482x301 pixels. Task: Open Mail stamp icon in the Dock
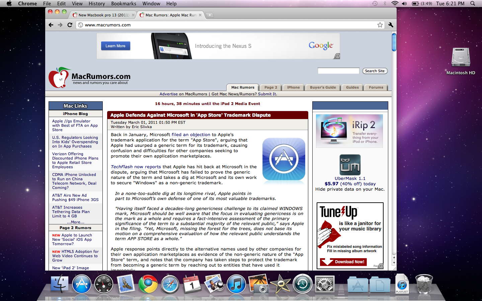[x=126, y=284]
